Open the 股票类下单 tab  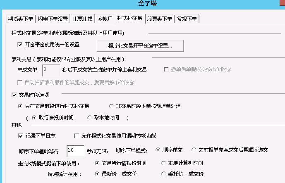pyautogui.click(x=160, y=19)
